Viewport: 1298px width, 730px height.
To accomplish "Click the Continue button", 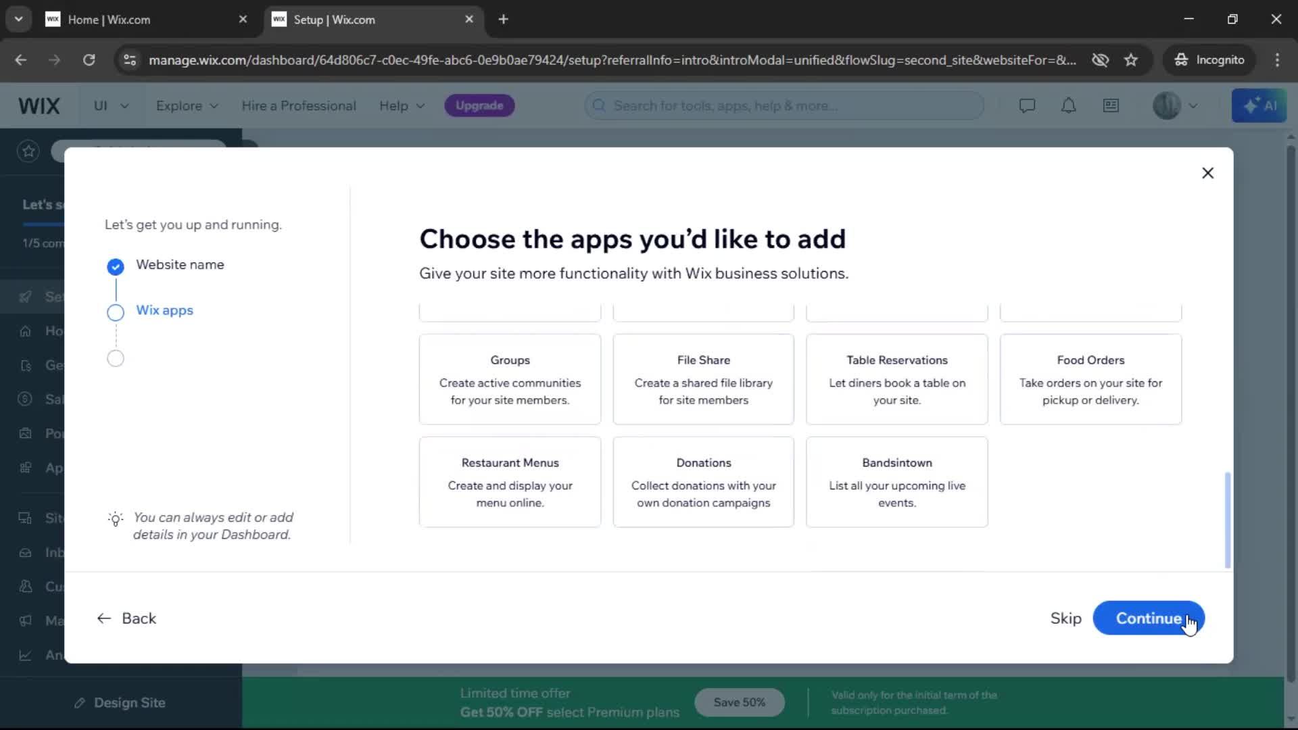I will tap(1149, 618).
